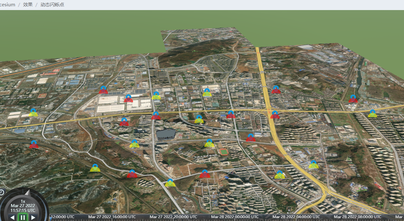This screenshot has width=404, height=221.
Task: Click the red marker on the highway interchange
Action: pyautogui.click(x=275, y=115)
